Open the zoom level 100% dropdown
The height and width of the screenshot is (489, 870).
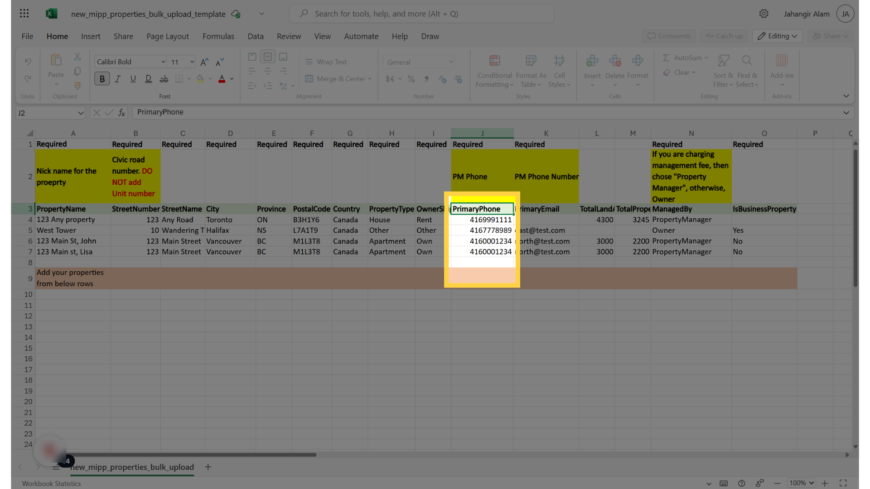click(x=801, y=483)
